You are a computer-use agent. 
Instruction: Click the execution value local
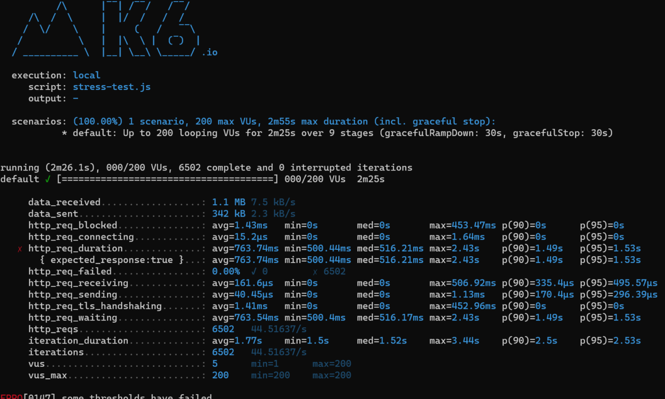click(x=86, y=75)
